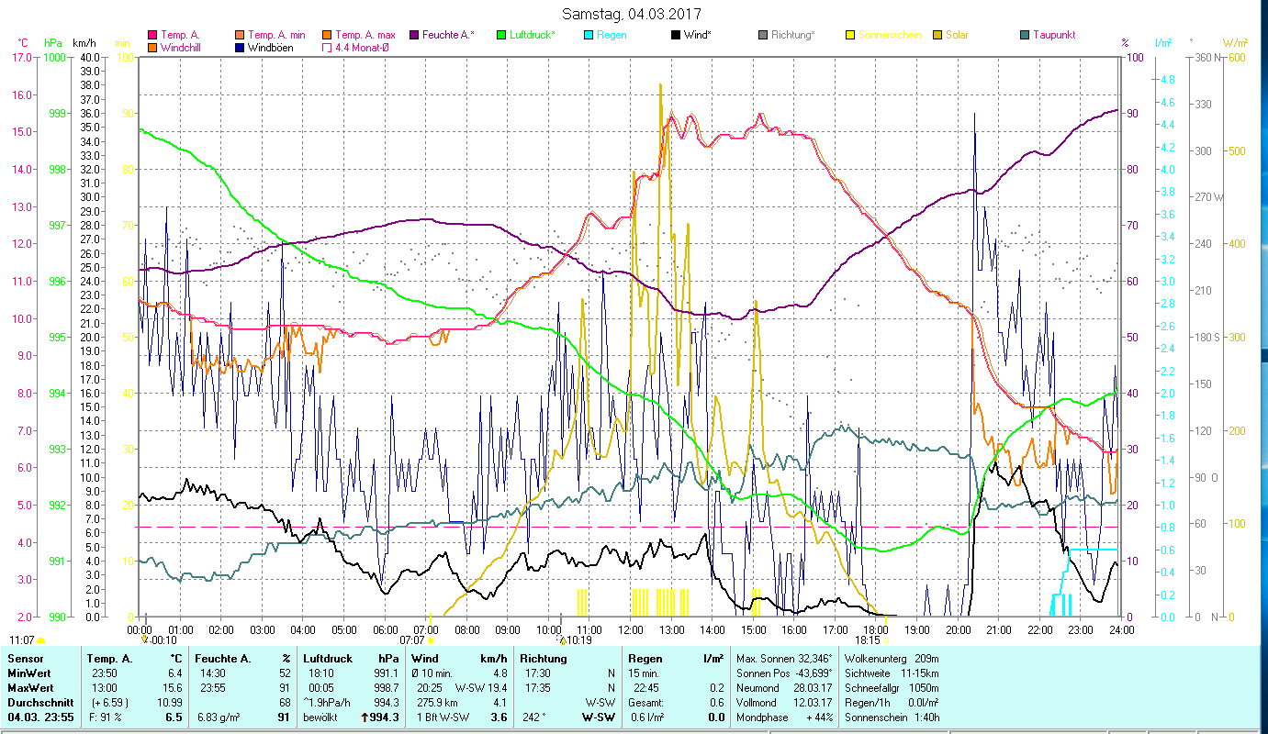The height and width of the screenshot is (734, 1268).
Task: Click the ^1.9hPa/h pressure trend
Action: [329, 703]
